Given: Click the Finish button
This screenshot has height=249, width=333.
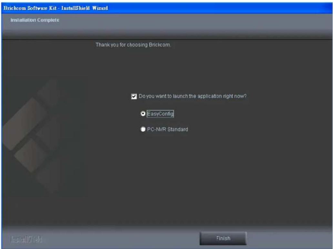Looking at the screenshot, I should (x=223, y=238).
